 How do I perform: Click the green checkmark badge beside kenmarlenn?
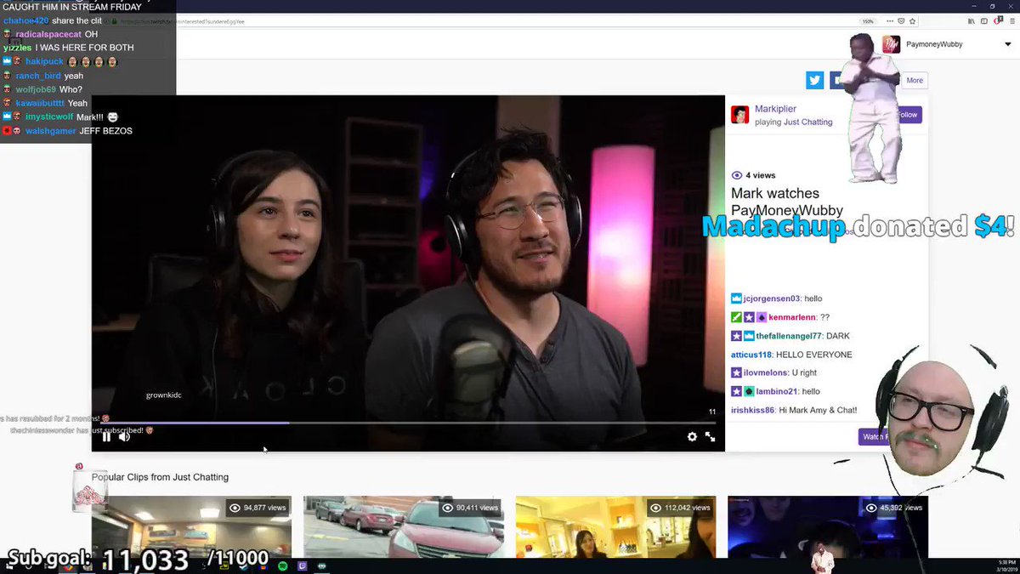[736, 317]
